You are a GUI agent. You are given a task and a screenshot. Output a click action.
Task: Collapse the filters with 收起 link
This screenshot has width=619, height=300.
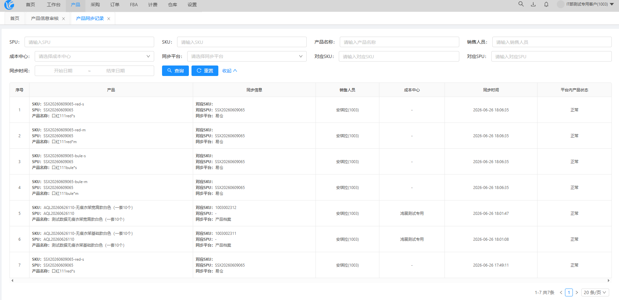[229, 71]
